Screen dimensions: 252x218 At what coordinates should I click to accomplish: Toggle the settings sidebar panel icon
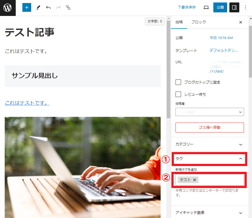[x=234, y=8]
